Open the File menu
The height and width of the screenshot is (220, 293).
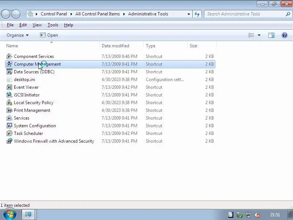pyautogui.click(x=10, y=25)
